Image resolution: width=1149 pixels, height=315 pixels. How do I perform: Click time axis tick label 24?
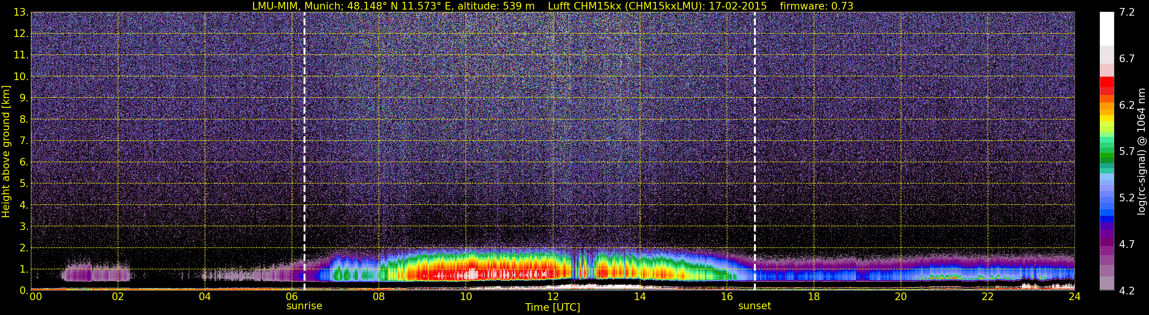[1075, 297]
